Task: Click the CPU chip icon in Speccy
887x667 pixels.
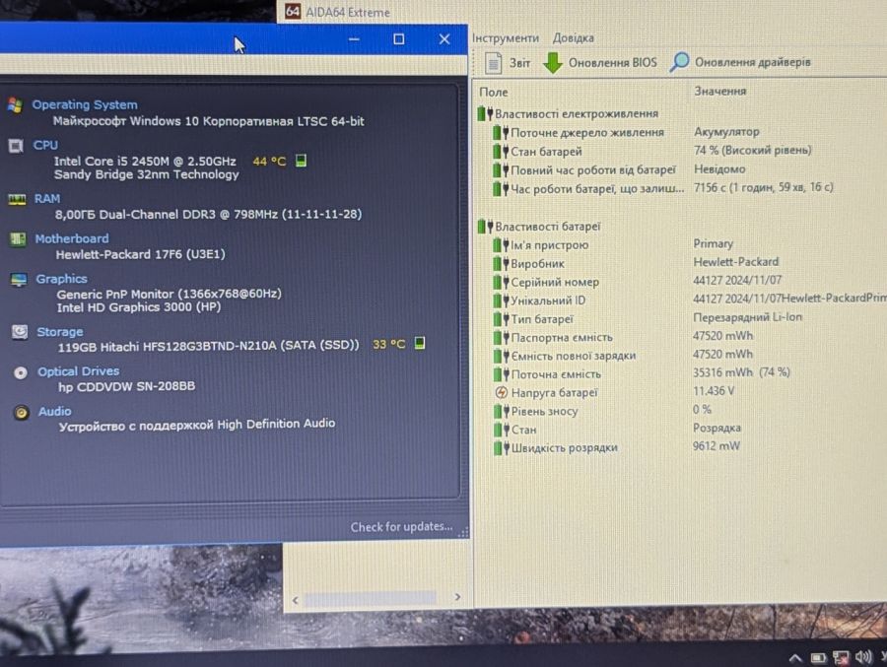Action: coord(16,146)
